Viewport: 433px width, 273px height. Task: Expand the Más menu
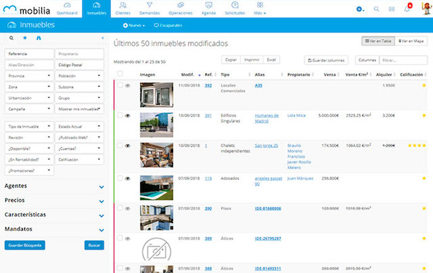pos(260,9)
